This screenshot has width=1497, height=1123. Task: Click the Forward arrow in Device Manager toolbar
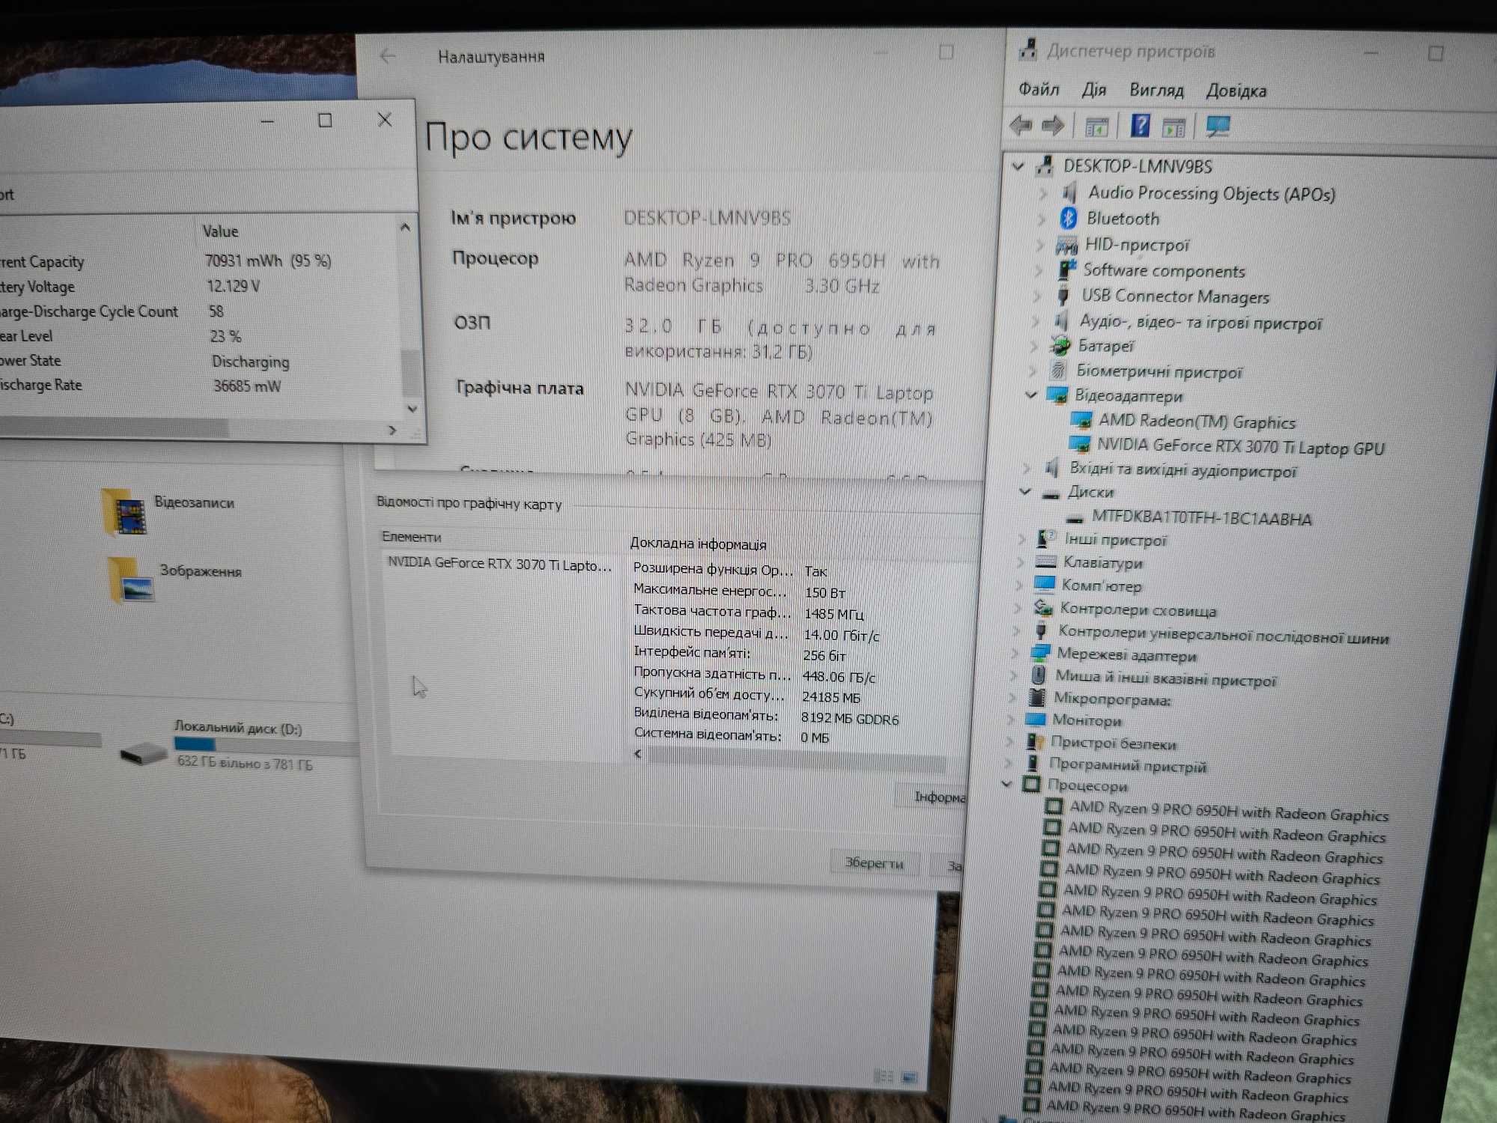tap(1053, 126)
